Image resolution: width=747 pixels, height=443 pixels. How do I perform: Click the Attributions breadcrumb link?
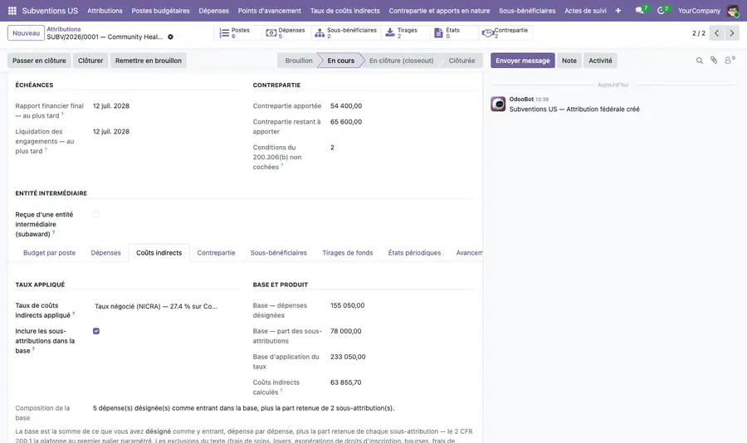[63, 29]
